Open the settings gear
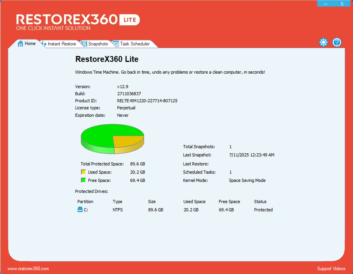The height and width of the screenshot is (274, 353). click(x=323, y=42)
